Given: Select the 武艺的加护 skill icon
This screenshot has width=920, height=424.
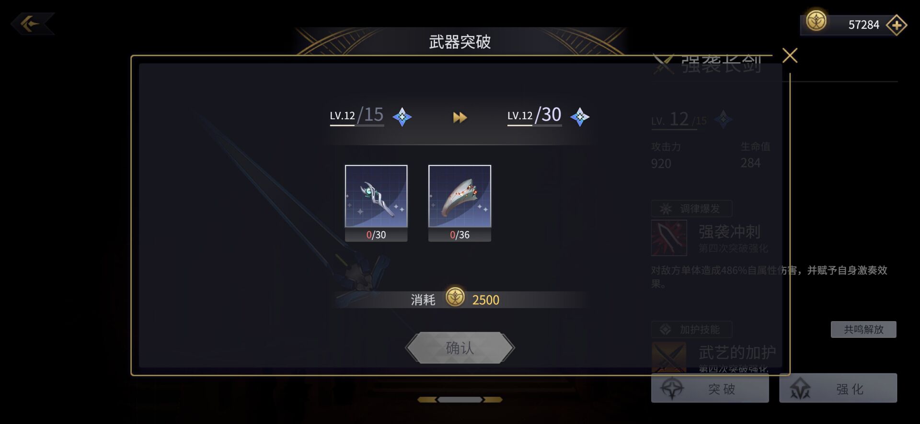Looking at the screenshot, I should [x=669, y=357].
